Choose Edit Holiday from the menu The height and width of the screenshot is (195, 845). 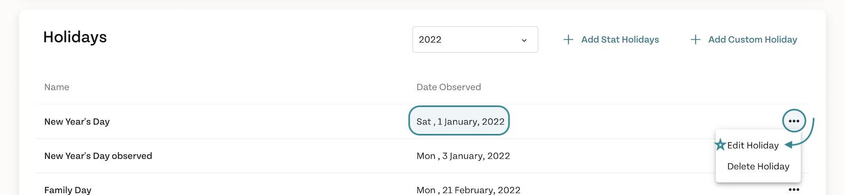click(x=753, y=145)
